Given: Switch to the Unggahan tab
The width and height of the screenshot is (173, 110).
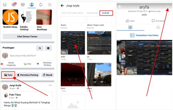Looking at the screenshot, I should point(93,13).
